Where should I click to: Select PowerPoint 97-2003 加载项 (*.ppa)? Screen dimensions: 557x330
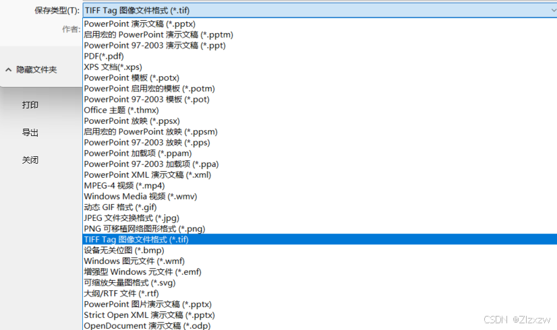320,164
